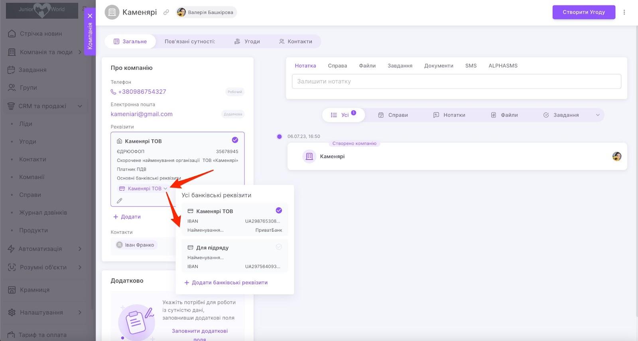Expand the Каменярі ТОВ bank requisites dropdown

point(165,189)
